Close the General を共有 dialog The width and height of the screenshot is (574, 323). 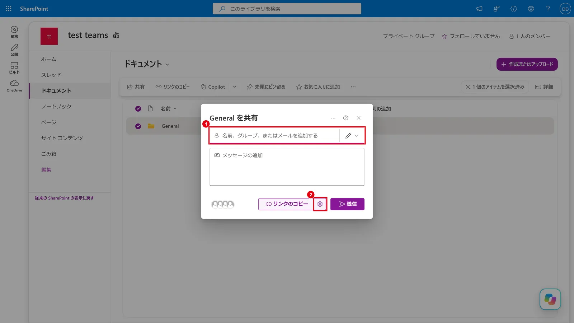pyautogui.click(x=358, y=118)
